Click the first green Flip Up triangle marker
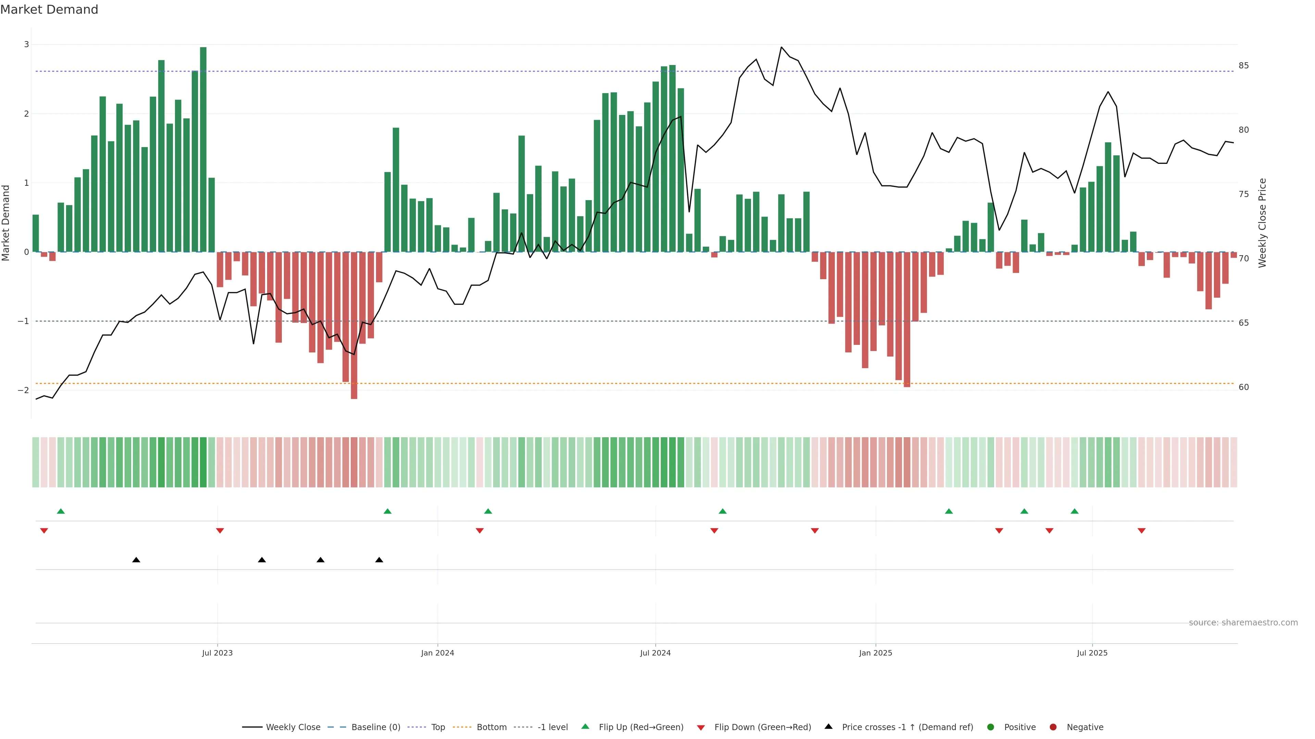The image size is (1315, 739). 61,511
